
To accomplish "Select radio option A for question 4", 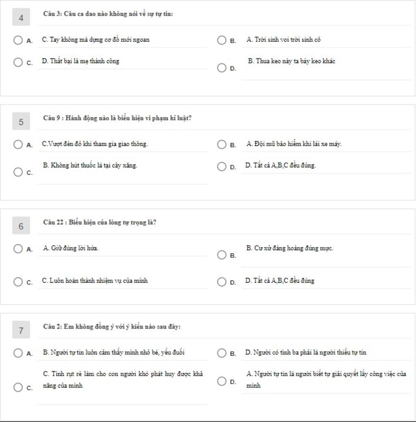I will (x=18, y=40).
